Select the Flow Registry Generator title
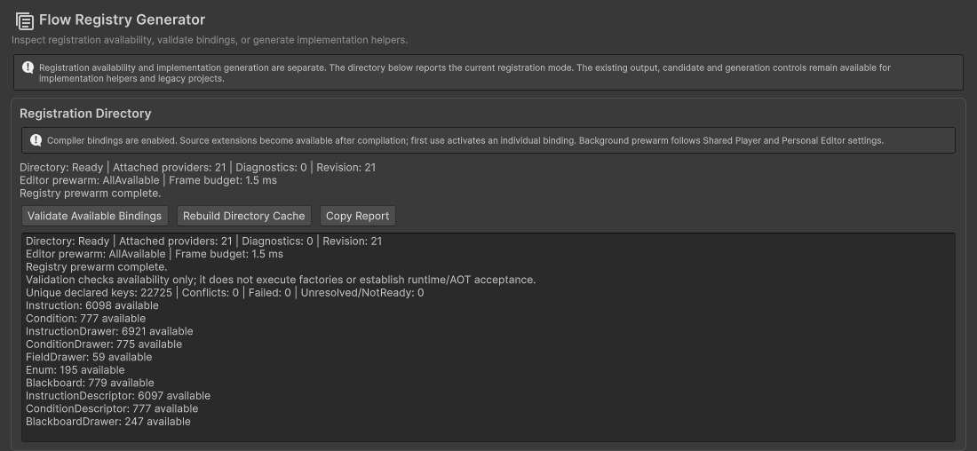Viewport: 977px width, 451px height. pos(123,20)
